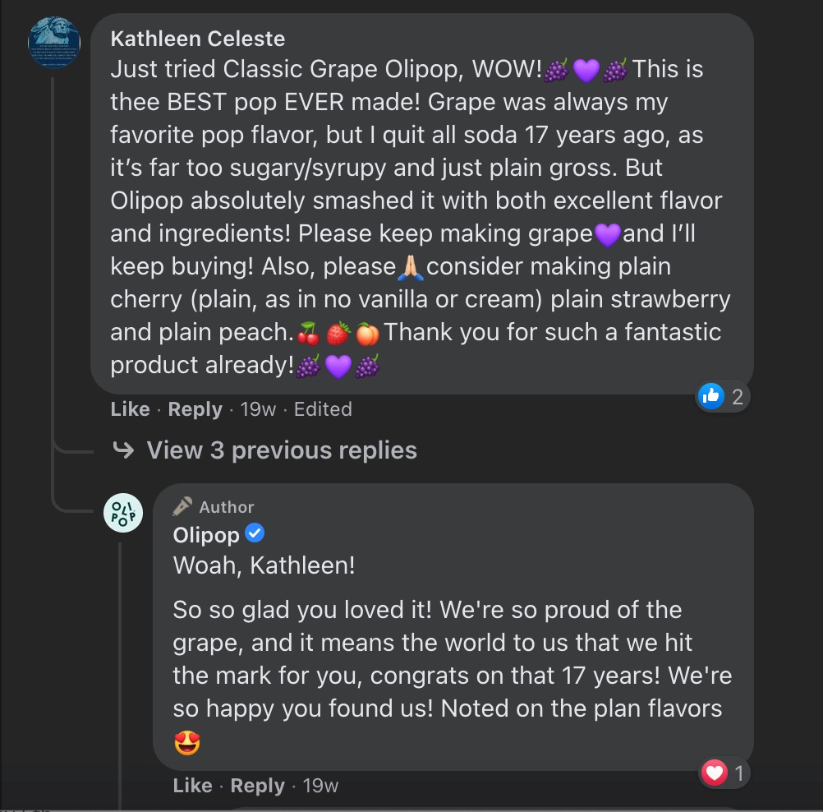Screen dimensions: 823x812
Task: Click the blue thumbs-up reaction icon
Action: coord(710,397)
